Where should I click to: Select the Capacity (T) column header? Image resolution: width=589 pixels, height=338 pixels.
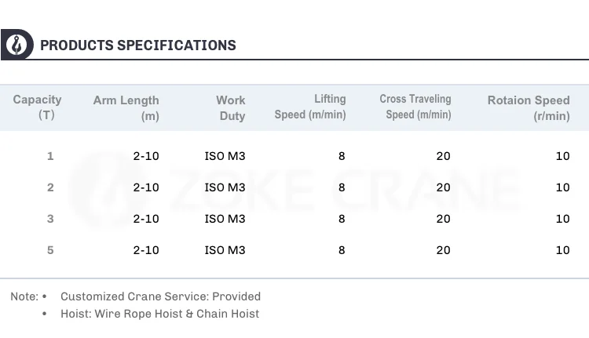pyautogui.click(x=38, y=107)
